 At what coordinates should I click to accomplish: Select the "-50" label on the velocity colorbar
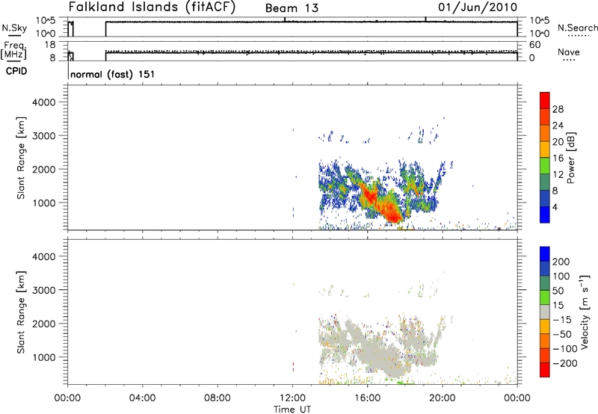pos(562,334)
